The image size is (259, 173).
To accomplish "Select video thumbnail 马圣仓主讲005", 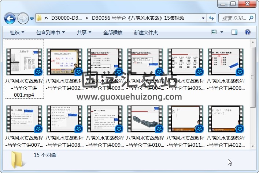I will tap(185, 62).
